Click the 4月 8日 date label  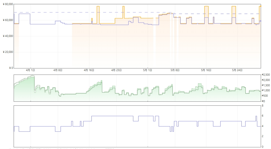click(x=58, y=70)
